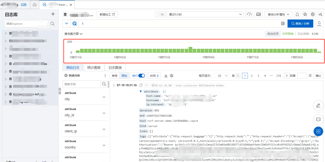
Task: Expand the query box chevron
Action: coord(67,23)
